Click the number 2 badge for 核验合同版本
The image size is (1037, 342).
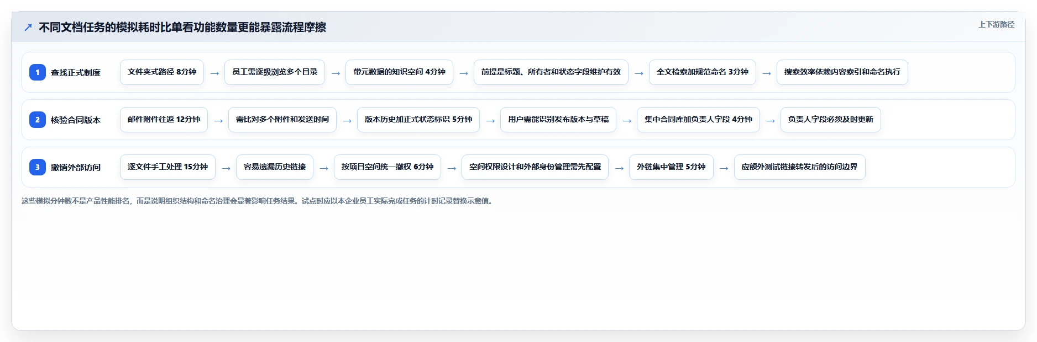point(38,120)
